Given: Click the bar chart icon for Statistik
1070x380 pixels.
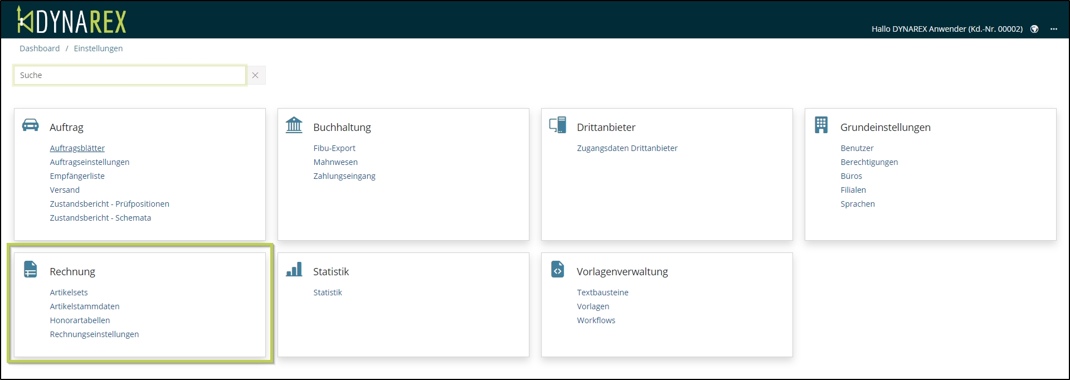Looking at the screenshot, I should pos(294,269).
